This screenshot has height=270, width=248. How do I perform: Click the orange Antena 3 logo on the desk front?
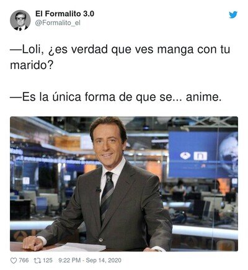tap(21, 235)
